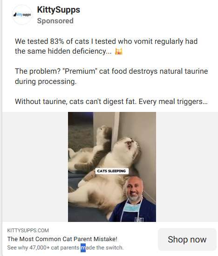The image size is (218, 256).
Task: Click 'The Most Common Cat Parent Mistake!' headline
Action: click(62, 239)
